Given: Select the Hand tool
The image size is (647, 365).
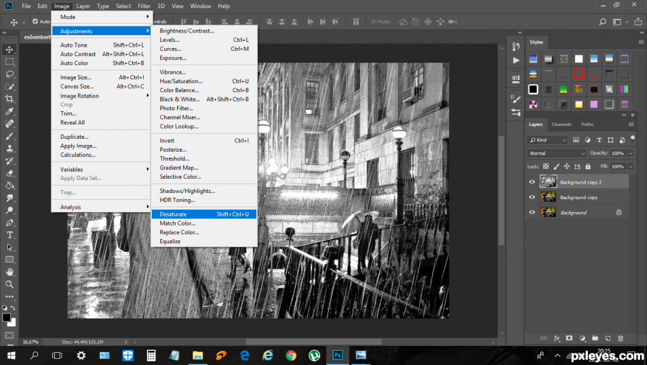Looking at the screenshot, I should click(9, 272).
